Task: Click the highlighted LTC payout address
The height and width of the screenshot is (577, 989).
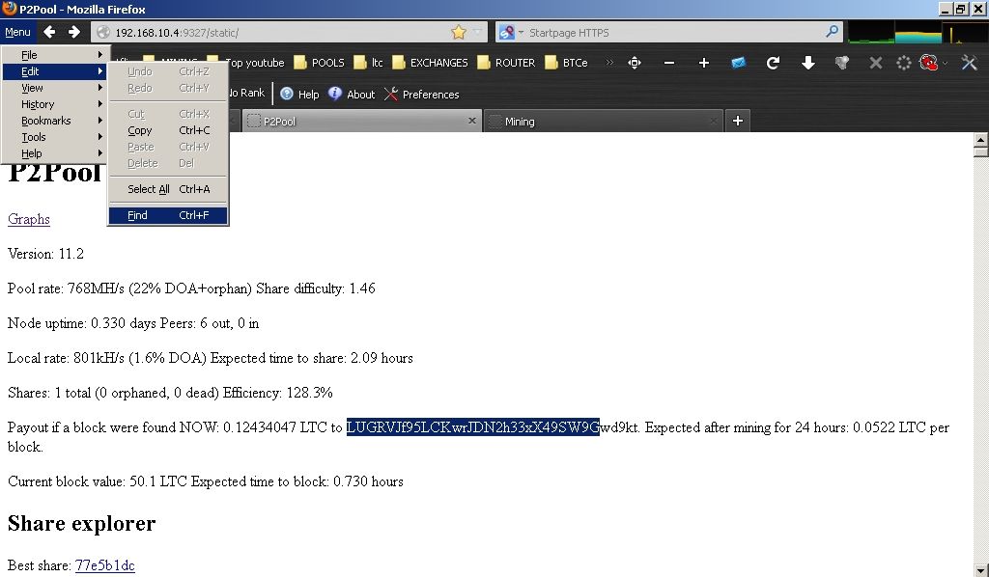Action: tap(472, 427)
